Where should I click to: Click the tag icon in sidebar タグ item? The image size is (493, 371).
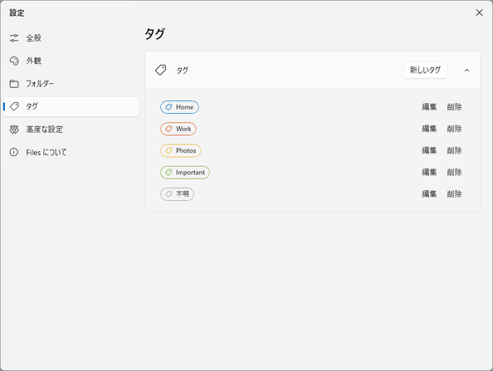[14, 106]
